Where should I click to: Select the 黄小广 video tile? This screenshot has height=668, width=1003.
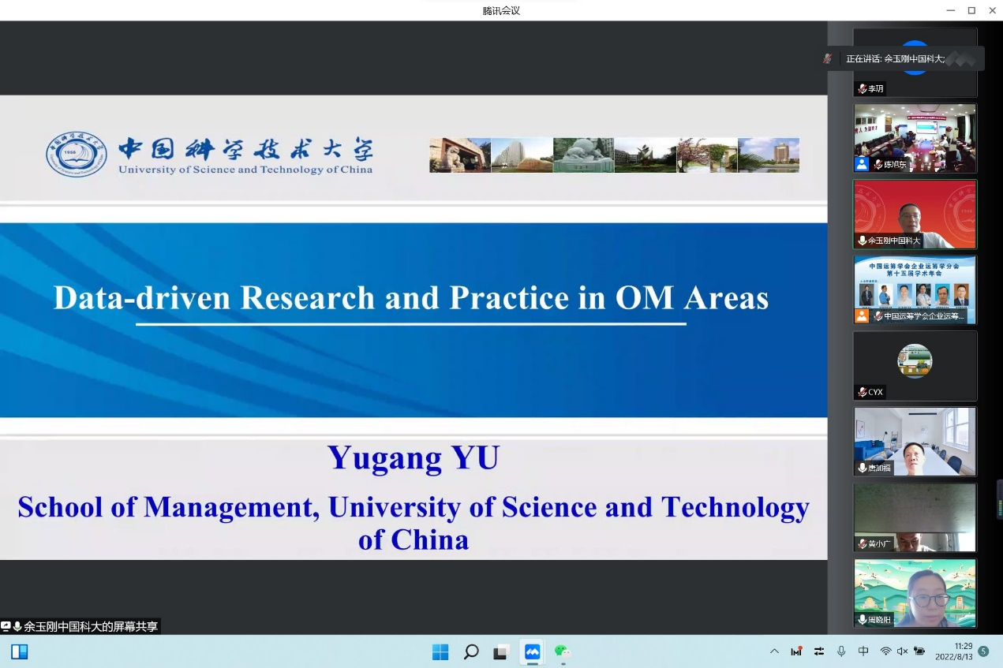[915, 517]
